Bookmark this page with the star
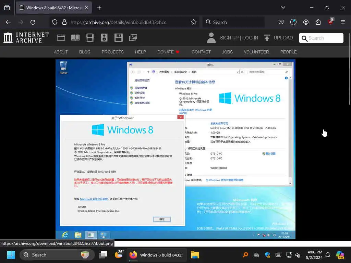 tap(194, 22)
